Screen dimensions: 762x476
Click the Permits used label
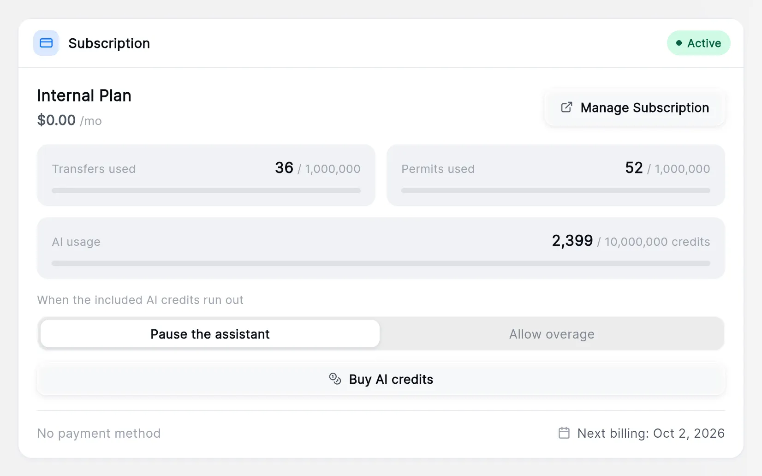tap(438, 169)
